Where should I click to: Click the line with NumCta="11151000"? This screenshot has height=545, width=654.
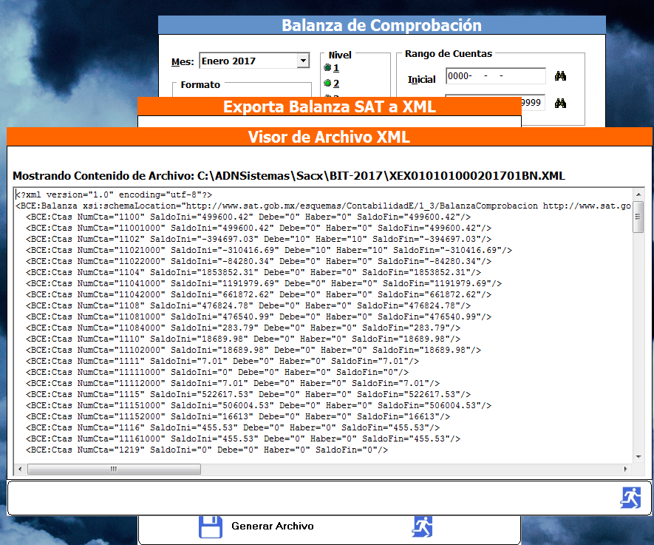[x=259, y=406]
